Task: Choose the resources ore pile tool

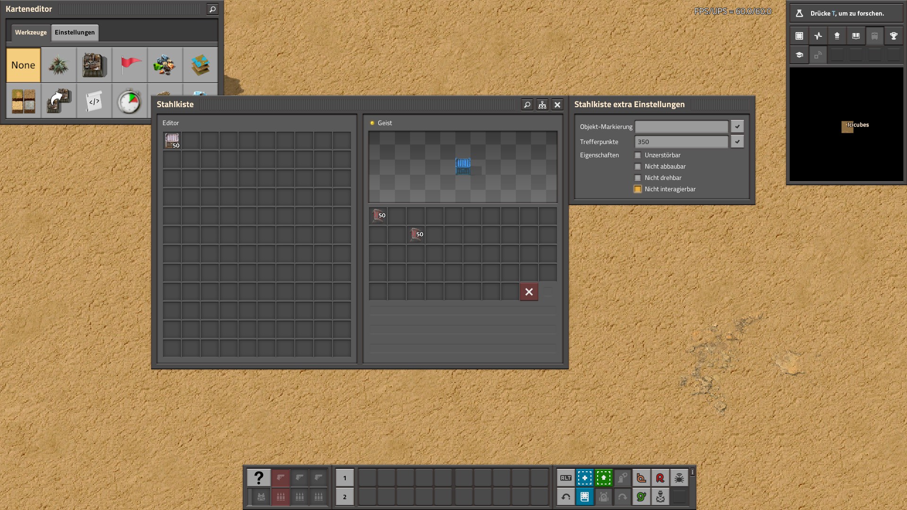Action: (165, 65)
